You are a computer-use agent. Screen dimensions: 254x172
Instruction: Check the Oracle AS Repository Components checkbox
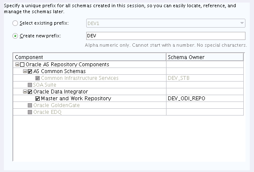22,65
